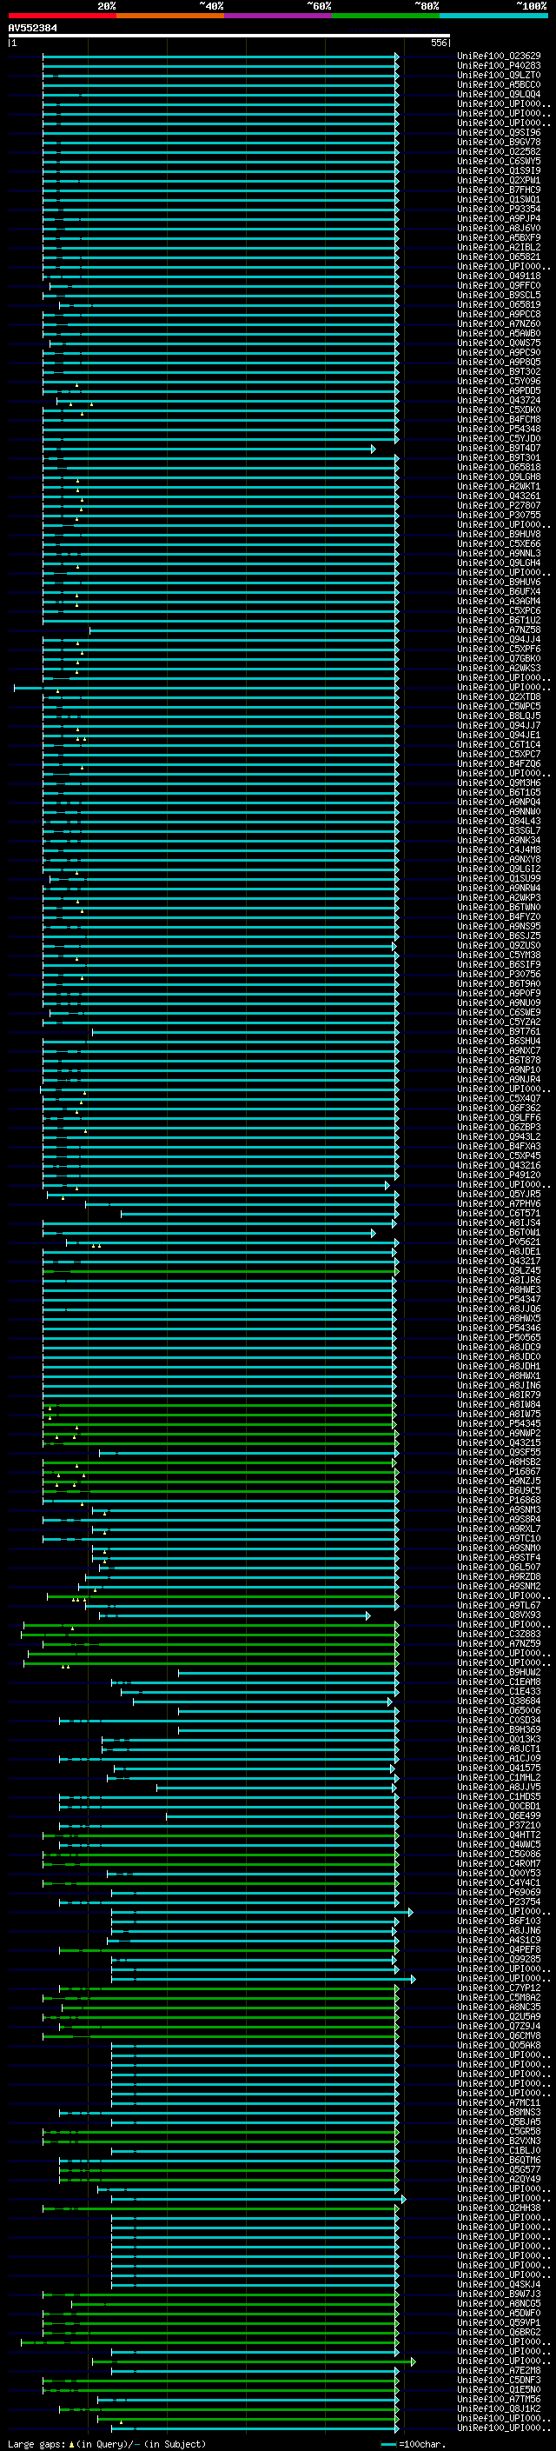Select hit label UniRef100_P16868
The height and width of the screenshot is (2451, 556).
[x=499, y=1501]
